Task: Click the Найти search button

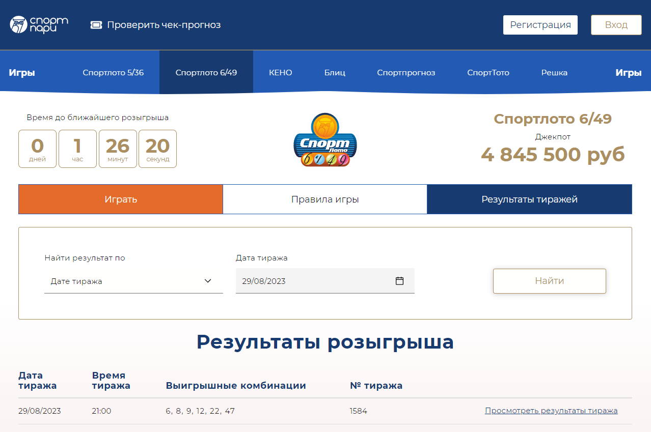Action: (549, 281)
